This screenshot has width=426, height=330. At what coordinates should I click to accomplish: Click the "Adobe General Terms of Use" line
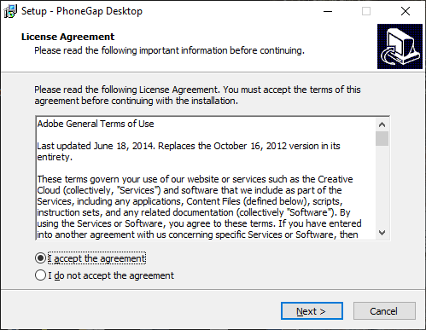(x=96, y=124)
